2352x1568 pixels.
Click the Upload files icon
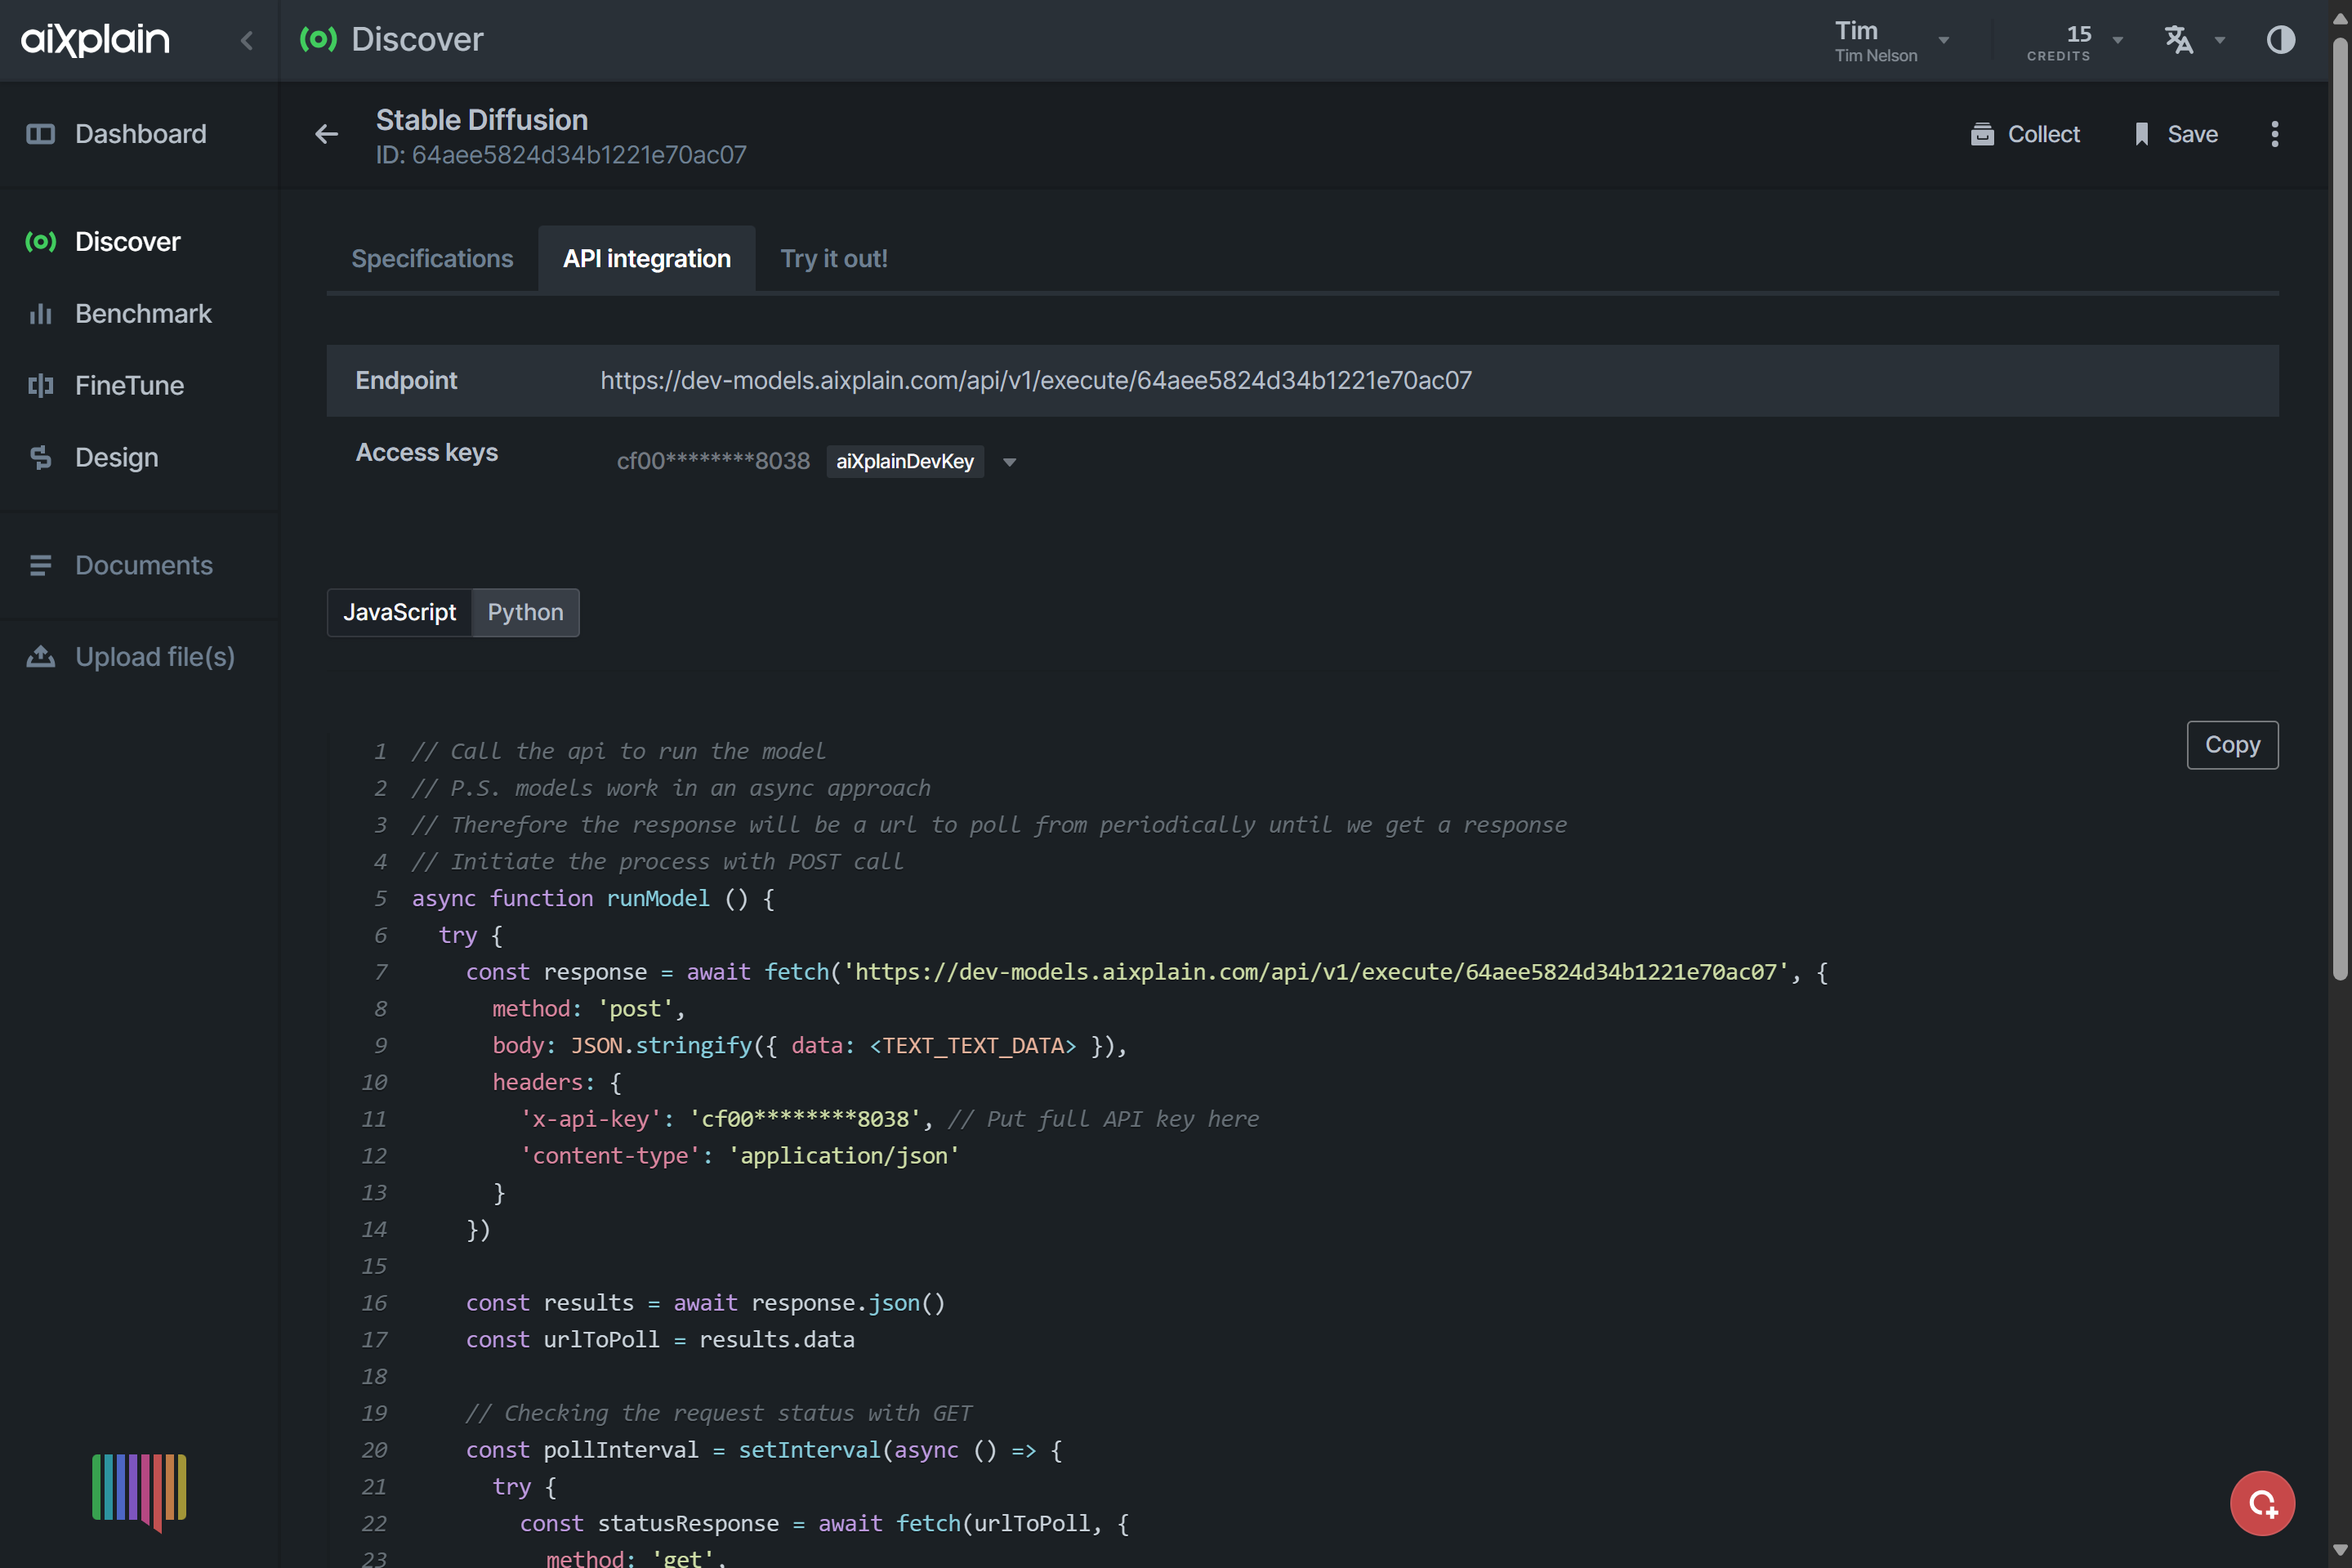pos(40,657)
